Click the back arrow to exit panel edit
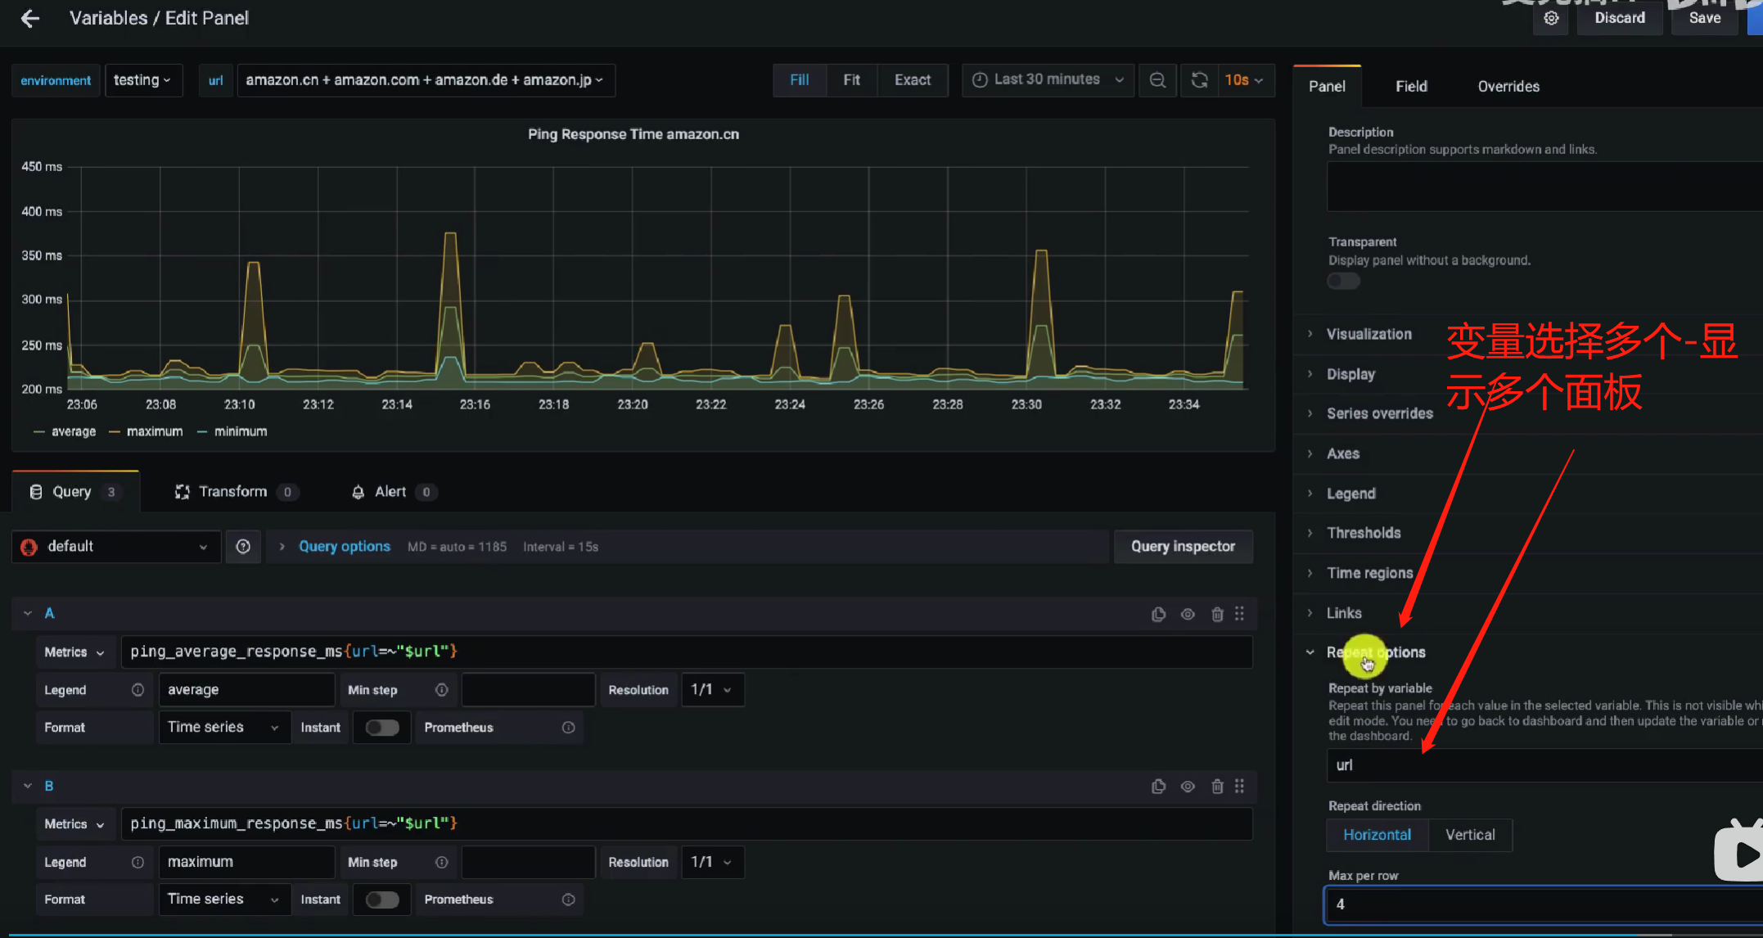This screenshot has height=938, width=1763. pyautogui.click(x=30, y=18)
